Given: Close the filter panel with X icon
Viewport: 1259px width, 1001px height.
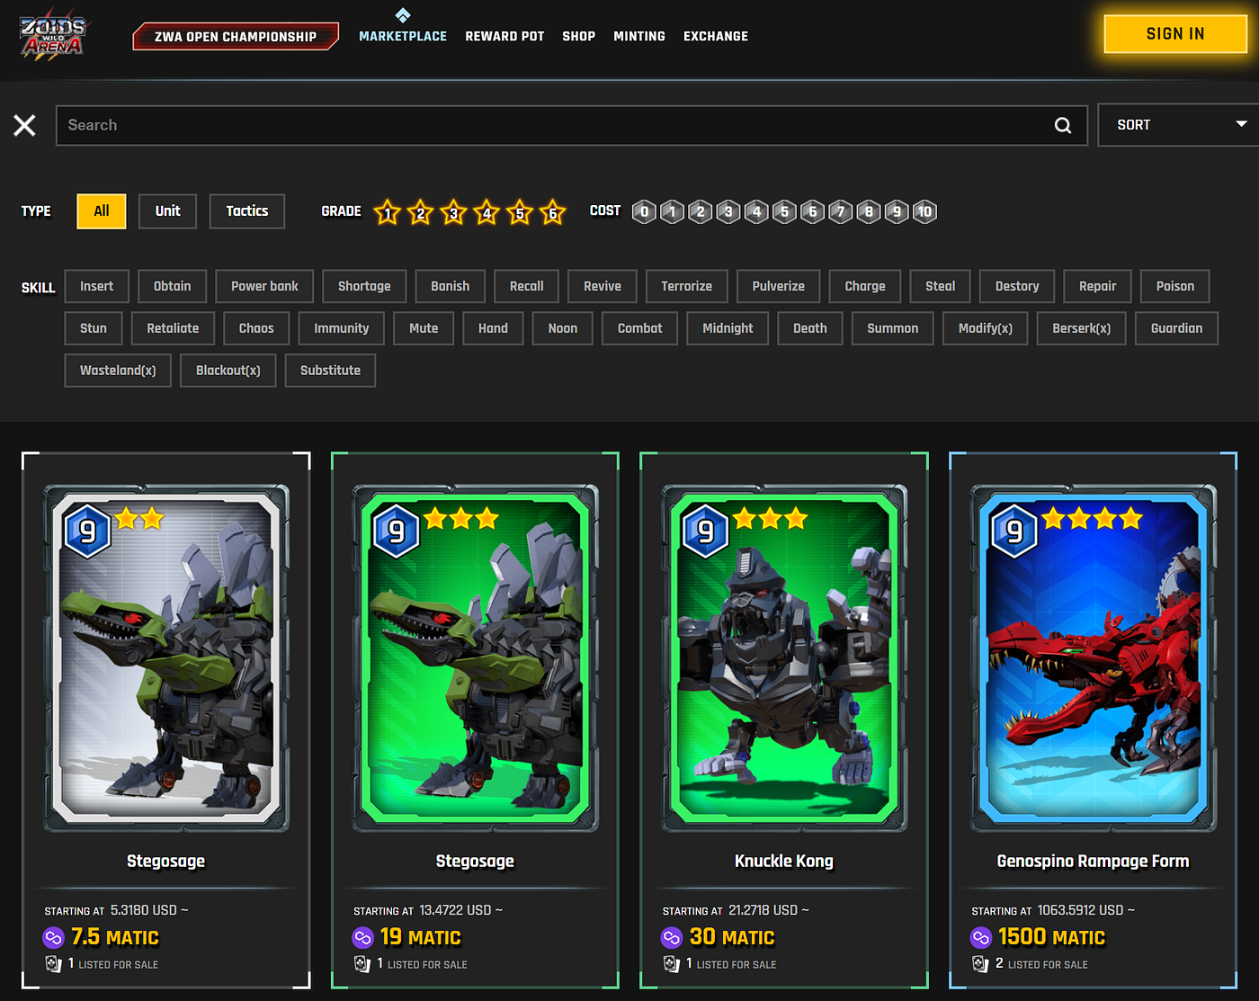Looking at the screenshot, I should (24, 125).
